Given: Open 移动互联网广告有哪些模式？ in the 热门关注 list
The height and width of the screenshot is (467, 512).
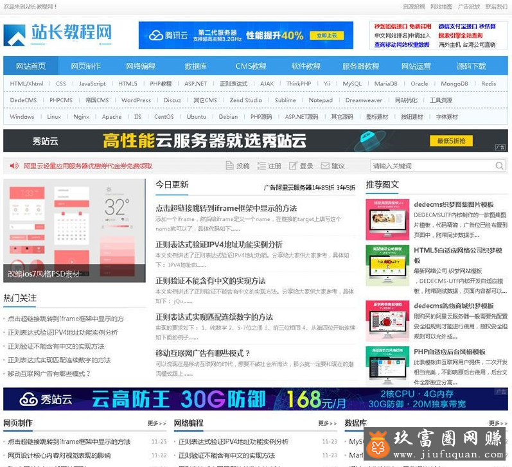Looking at the screenshot, I should pos(49,374).
